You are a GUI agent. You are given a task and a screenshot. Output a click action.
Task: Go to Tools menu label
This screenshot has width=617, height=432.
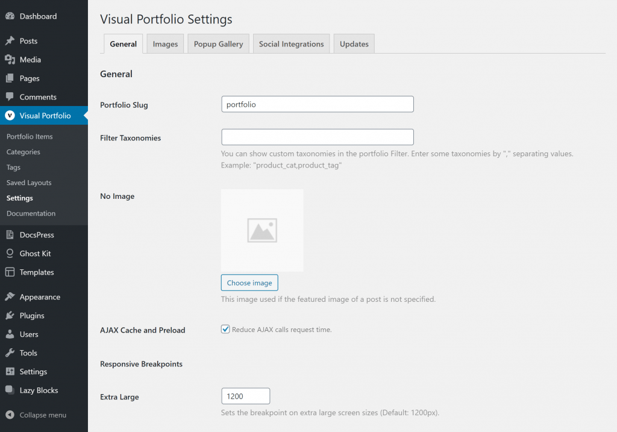click(28, 353)
